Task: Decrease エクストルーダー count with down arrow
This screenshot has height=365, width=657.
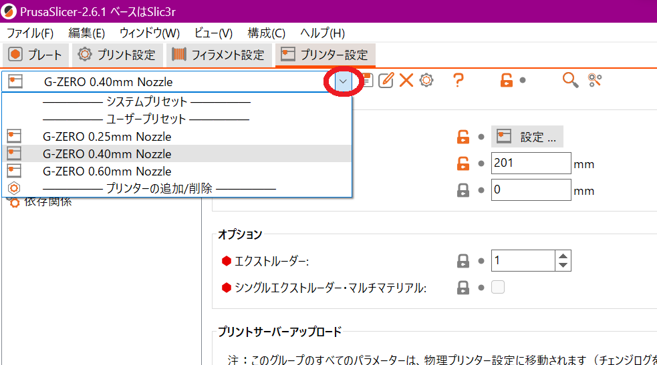Action: (x=563, y=266)
